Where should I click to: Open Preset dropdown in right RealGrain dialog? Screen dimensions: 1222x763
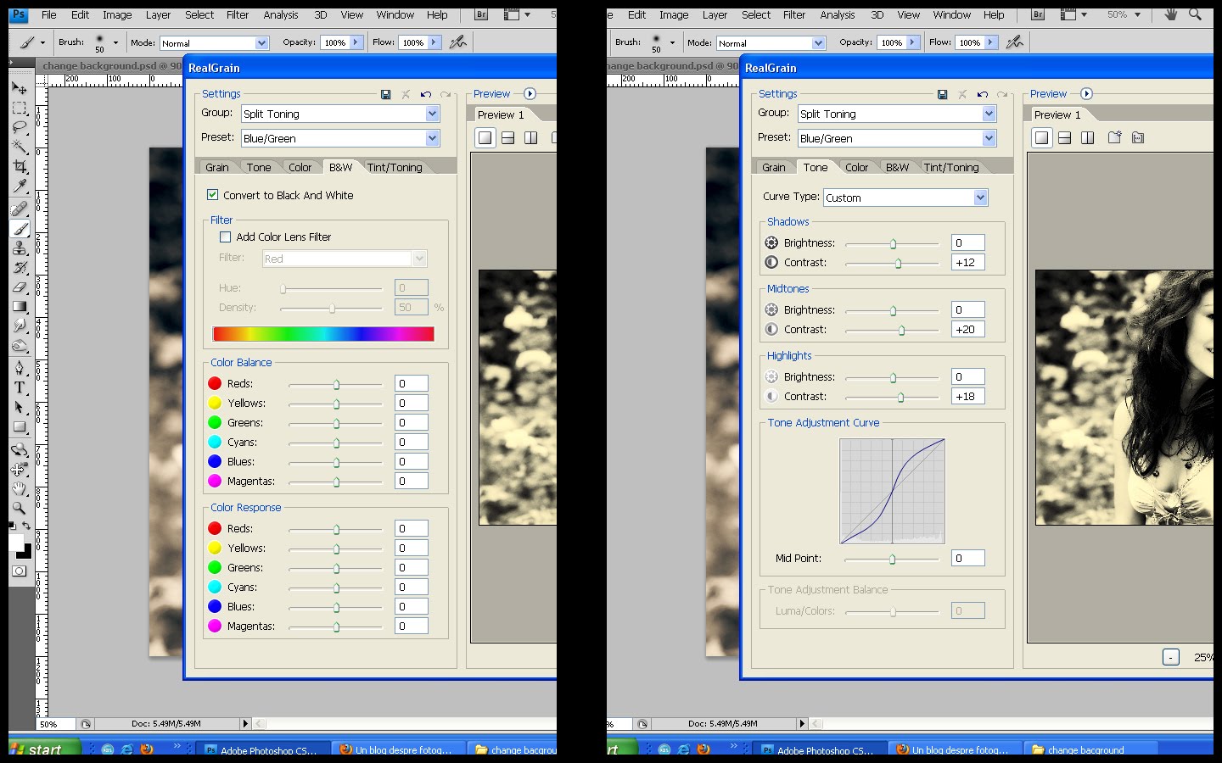point(897,138)
